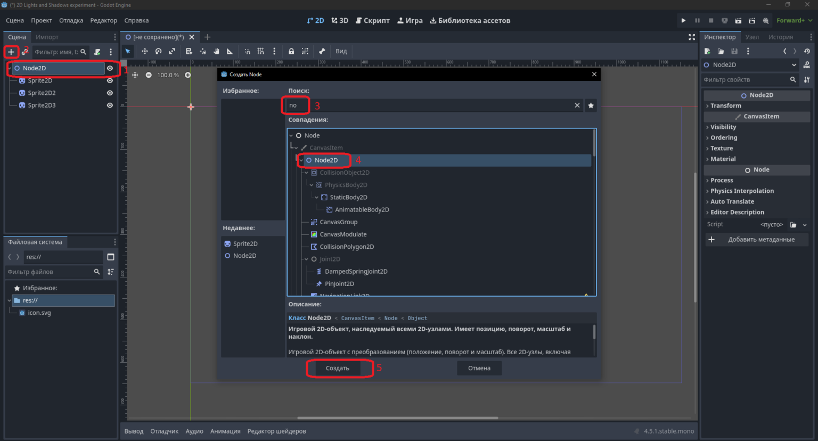Switch to the Узел tab
This screenshot has width=818, height=441.
pyautogui.click(x=752, y=37)
